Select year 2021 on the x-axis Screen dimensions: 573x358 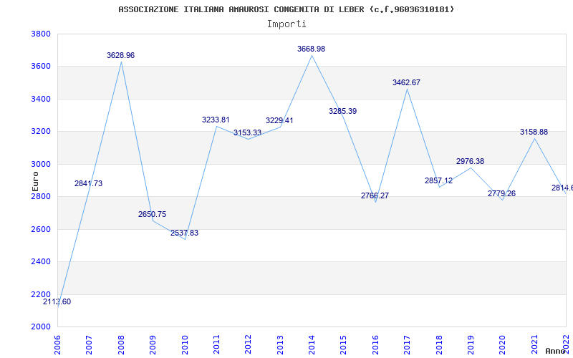534,344
